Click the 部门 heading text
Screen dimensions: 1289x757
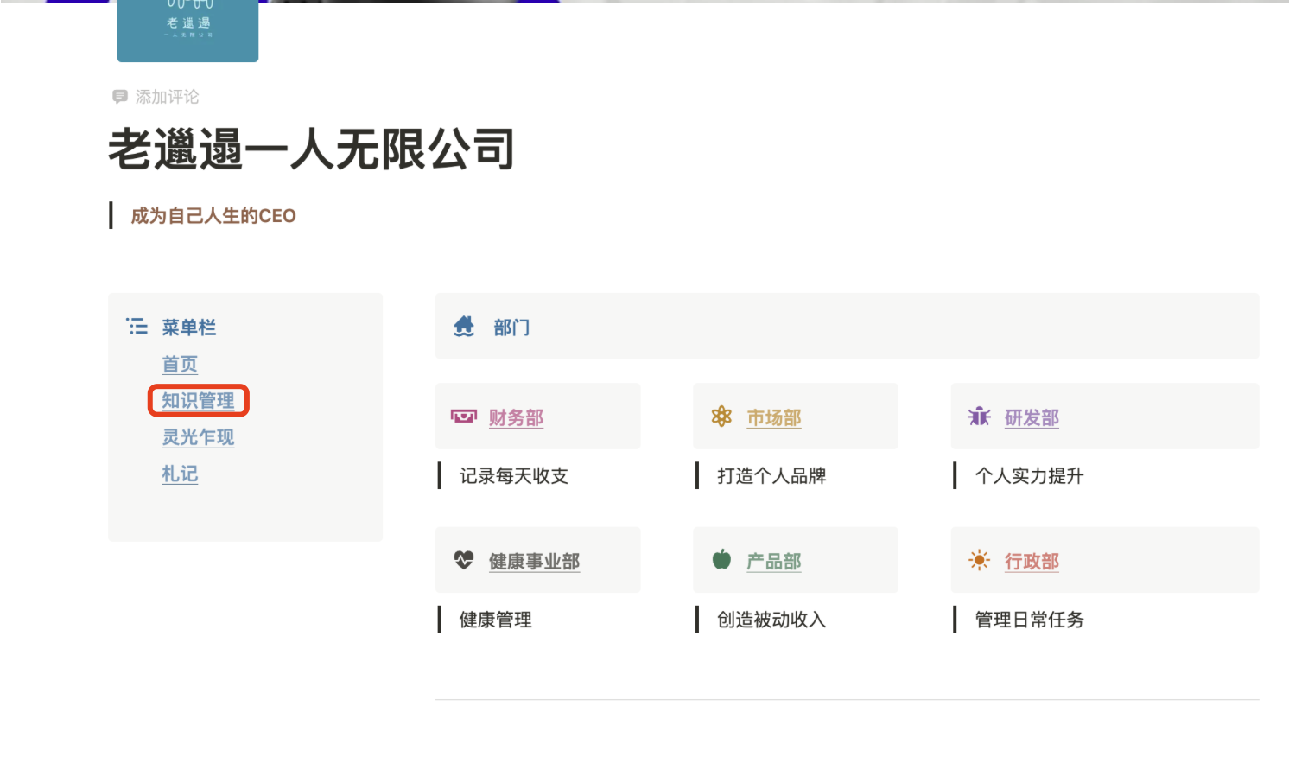511,328
